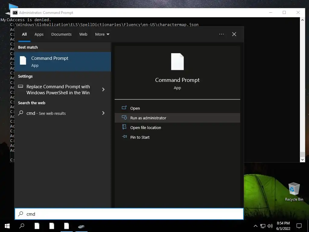Click the network tray icon
Viewport: 309px width, 232px height.
pos(263,226)
